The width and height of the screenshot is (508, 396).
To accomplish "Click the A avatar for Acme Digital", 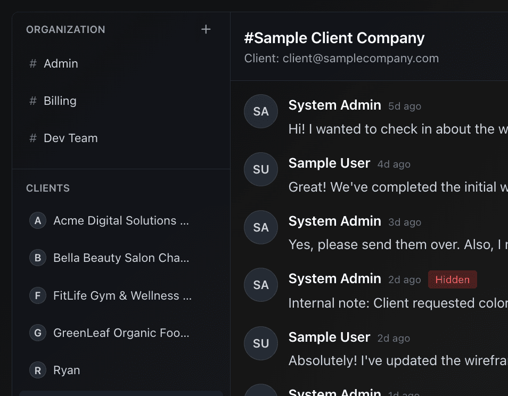I will click(38, 220).
